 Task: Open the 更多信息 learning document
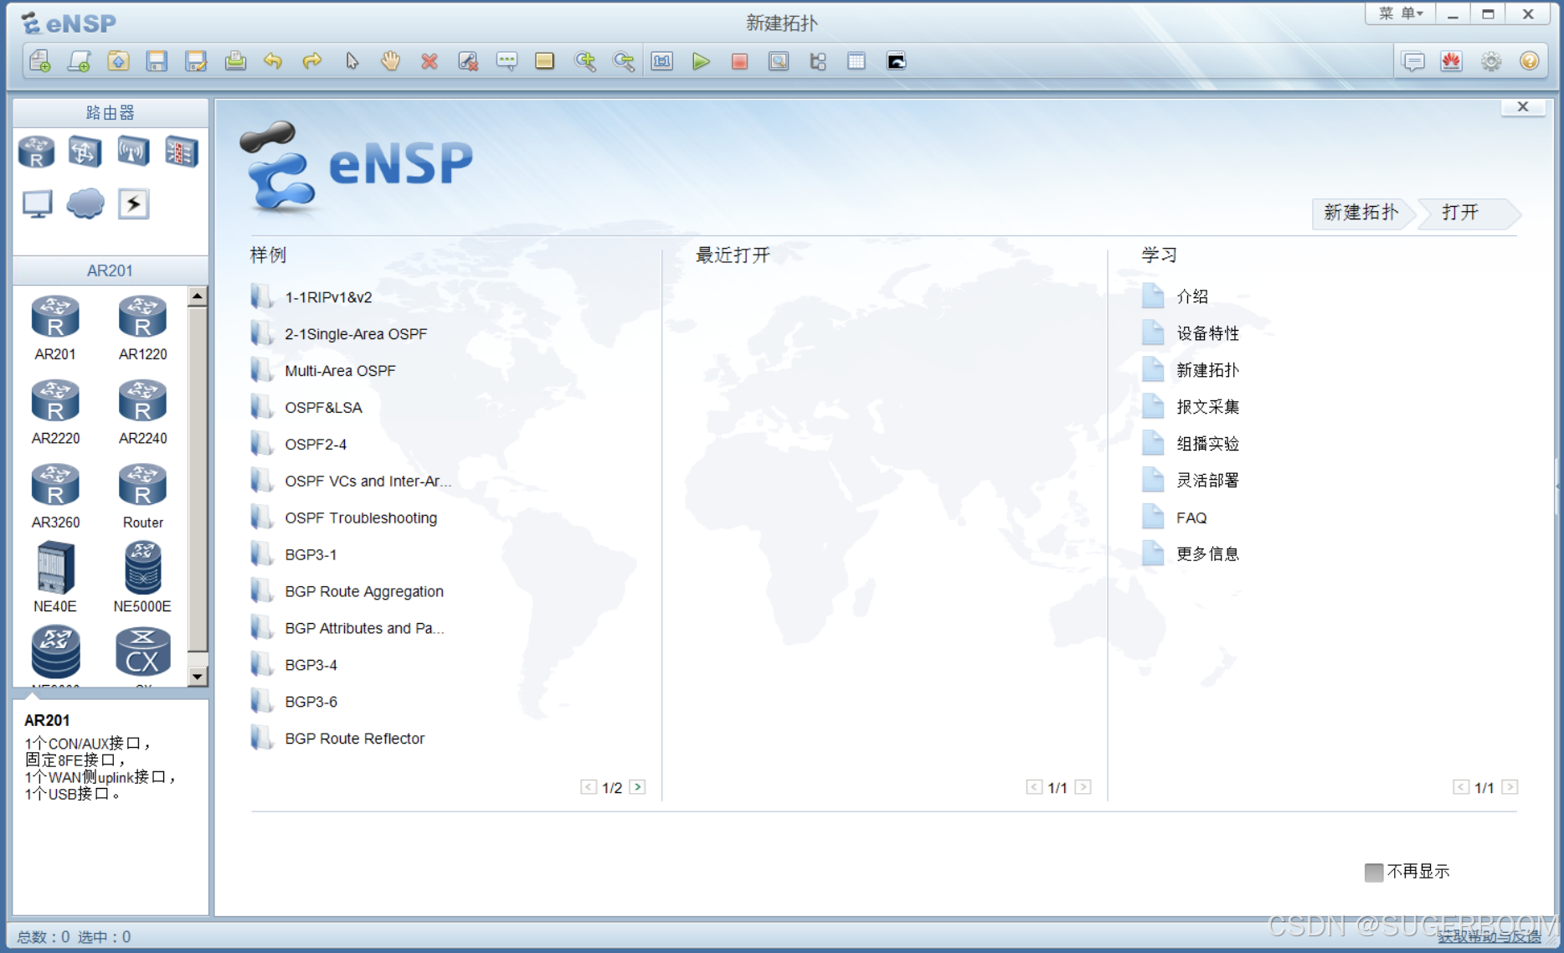[1207, 554]
